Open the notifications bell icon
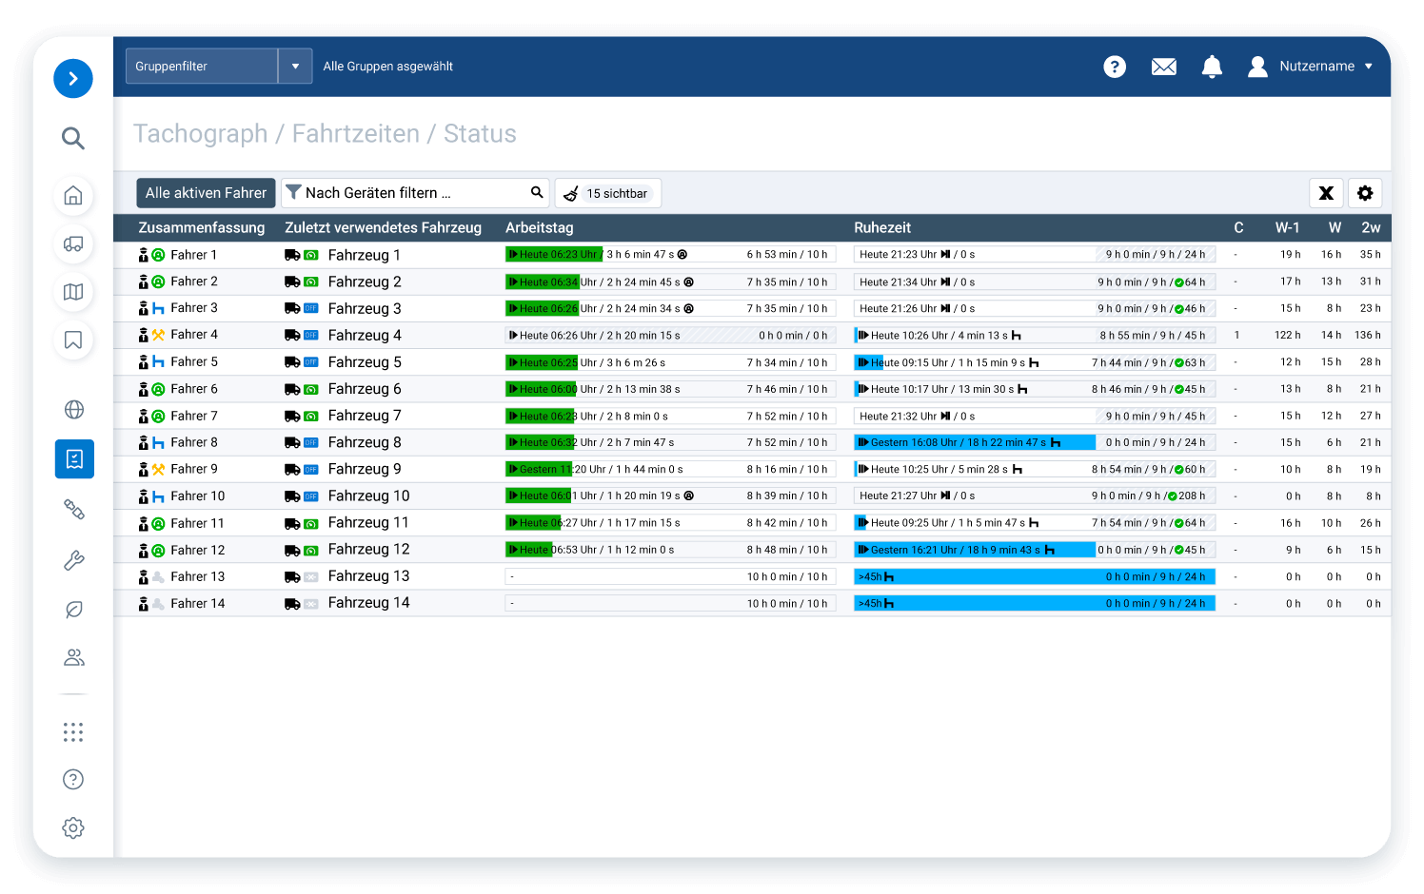 pos(1212,67)
